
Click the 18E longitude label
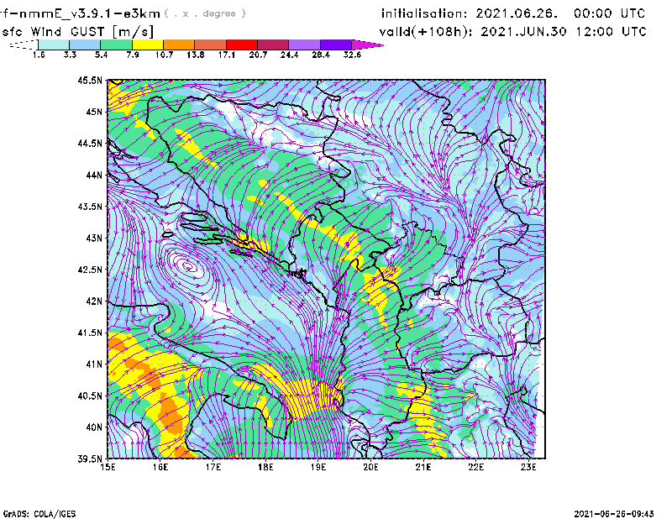pyautogui.click(x=265, y=467)
